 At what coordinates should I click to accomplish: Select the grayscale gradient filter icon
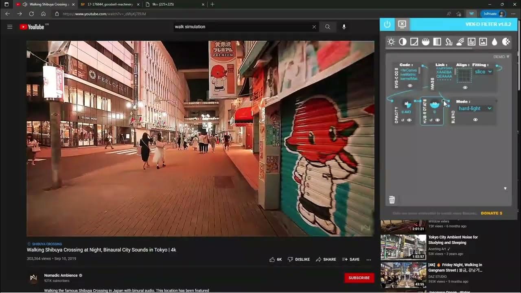tap(437, 42)
